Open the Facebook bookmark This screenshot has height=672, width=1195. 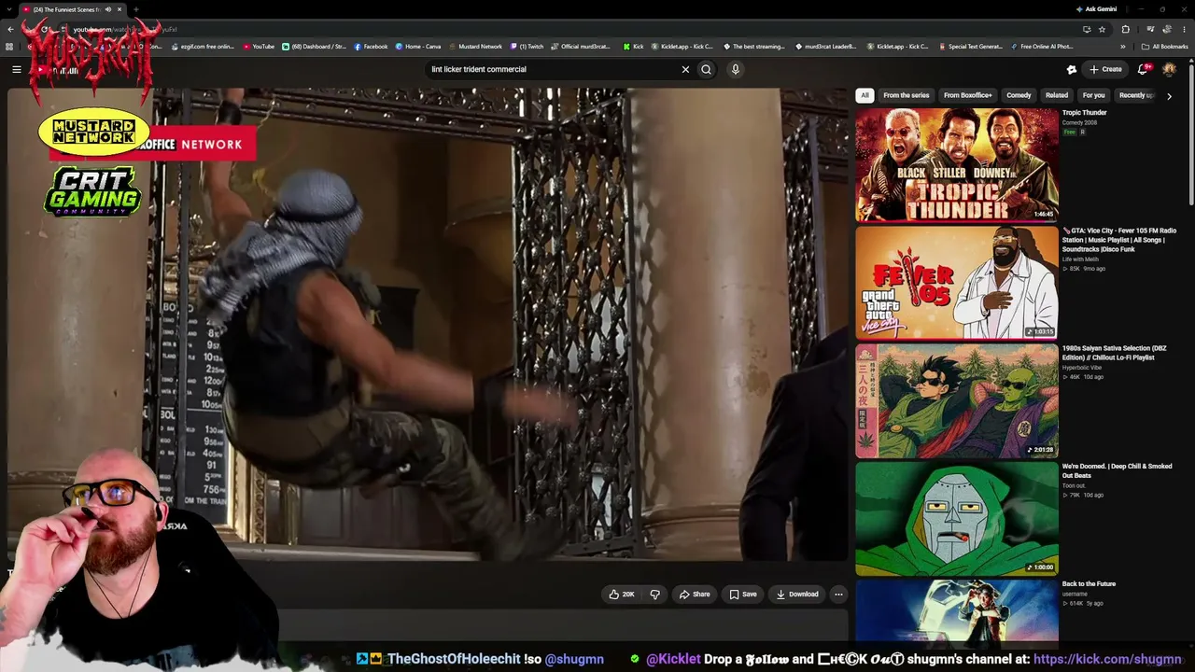(372, 47)
